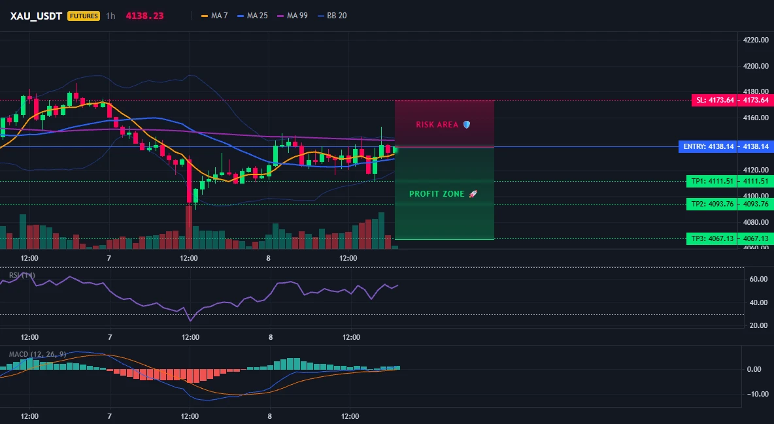Image resolution: width=774 pixels, height=424 pixels.
Task: Click the 4220.00 price axis value
Action: click(x=756, y=40)
